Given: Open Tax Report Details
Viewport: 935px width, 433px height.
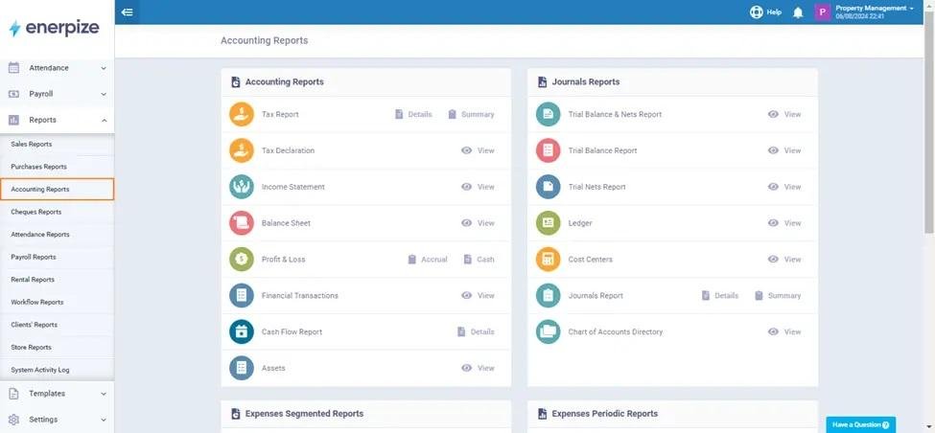Looking at the screenshot, I should [413, 114].
